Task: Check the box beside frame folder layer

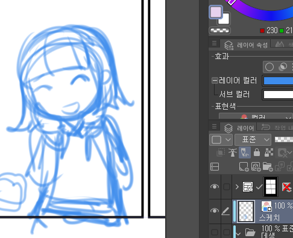Action: [227, 187]
